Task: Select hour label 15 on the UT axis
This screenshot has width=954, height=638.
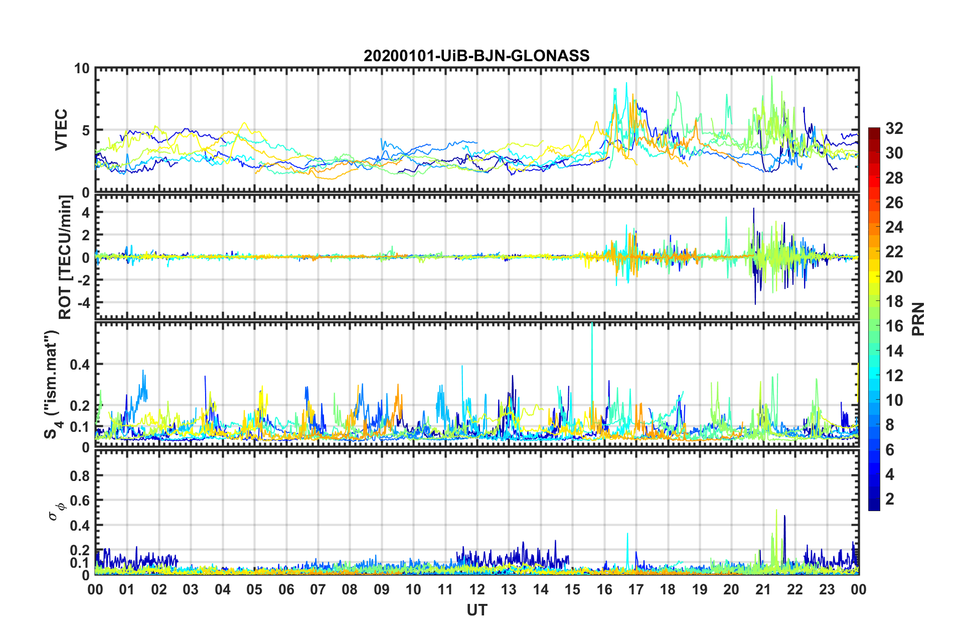Action: coord(572,589)
